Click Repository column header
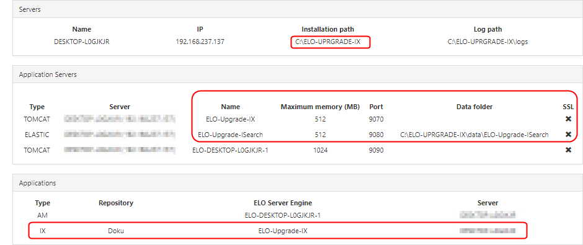 (116, 203)
